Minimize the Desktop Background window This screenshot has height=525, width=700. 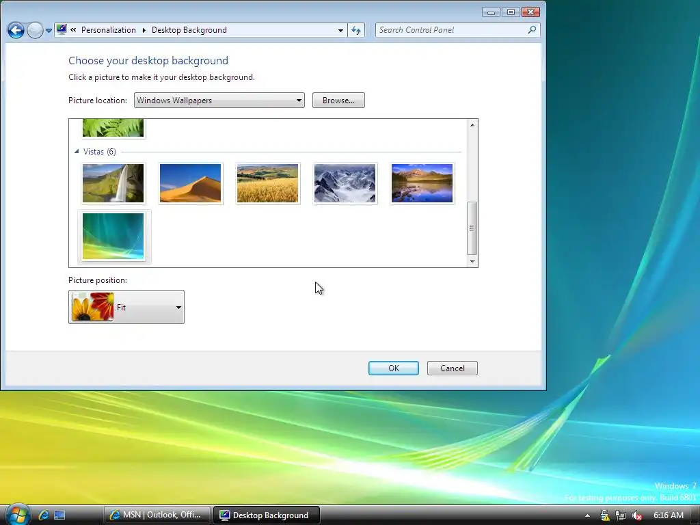pyautogui.click(x=491, y=12)
